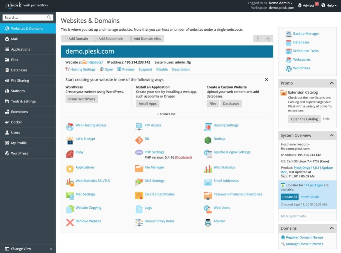Click the PHP Settings icon
341x253 pixels.
(139, 152)
